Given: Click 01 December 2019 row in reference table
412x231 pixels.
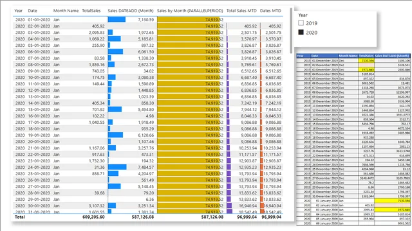Looking at the screenshot, I should tap(353, 60).
